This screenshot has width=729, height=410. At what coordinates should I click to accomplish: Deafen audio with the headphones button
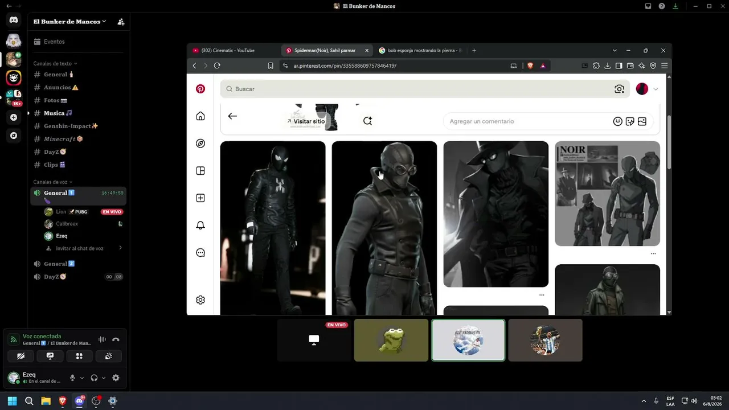94,378
